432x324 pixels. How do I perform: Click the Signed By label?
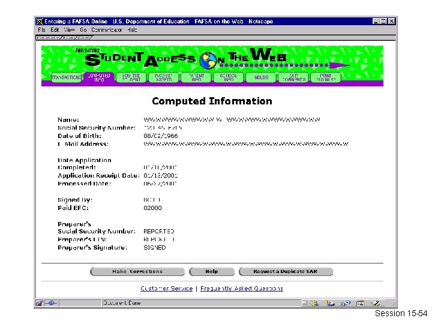pos(75,200)
